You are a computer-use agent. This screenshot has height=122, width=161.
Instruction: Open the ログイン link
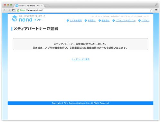click(x=146, y=20)
